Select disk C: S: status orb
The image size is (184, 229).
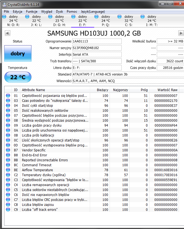pos(119,17)
